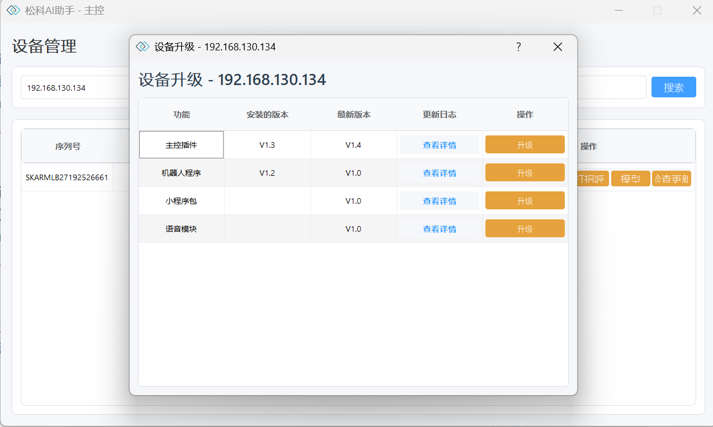Click the 安装的版本 column header
This screenshot has width=713, height=427.
(x=267, y=115)
